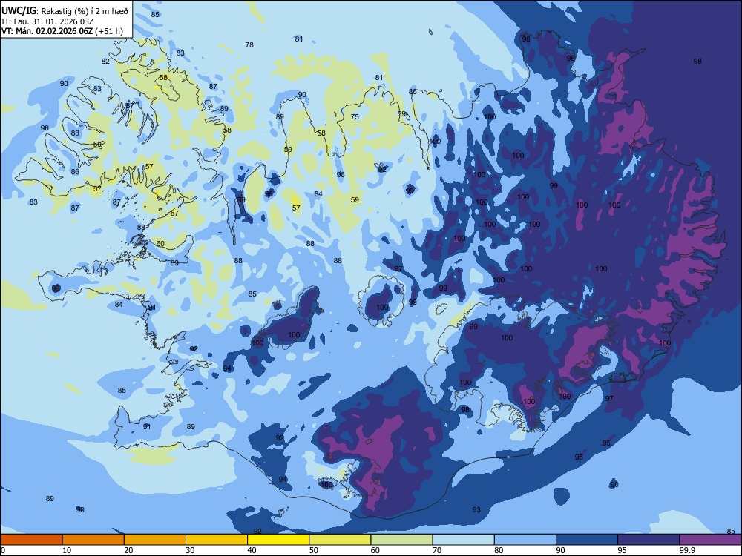Click the legend tick label '20'
Viewport: 742px width, 556px height.
coord(128,550)
